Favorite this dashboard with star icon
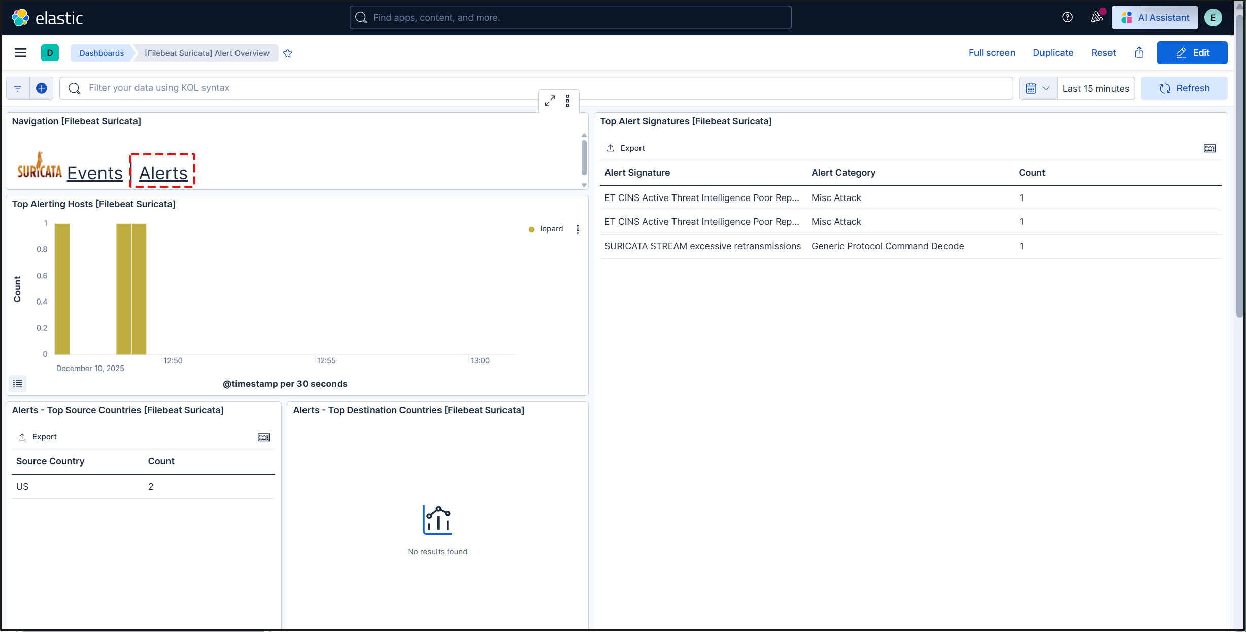Image resolution: width=1246 pixels, height=632 pixels. (288, 53)
